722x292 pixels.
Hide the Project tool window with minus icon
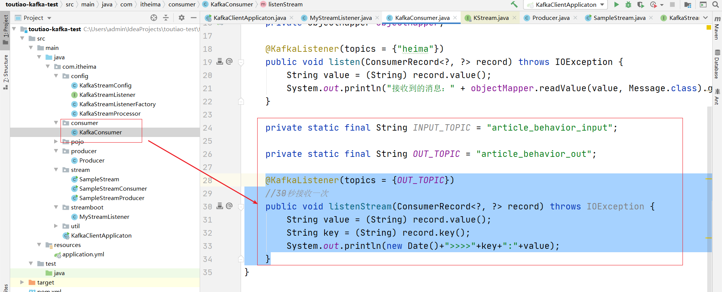[194, 18]
